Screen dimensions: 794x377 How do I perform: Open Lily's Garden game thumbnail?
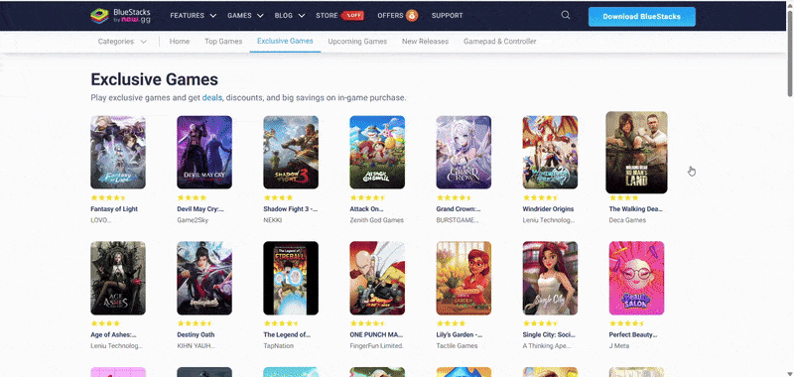[x=463, y=279]
